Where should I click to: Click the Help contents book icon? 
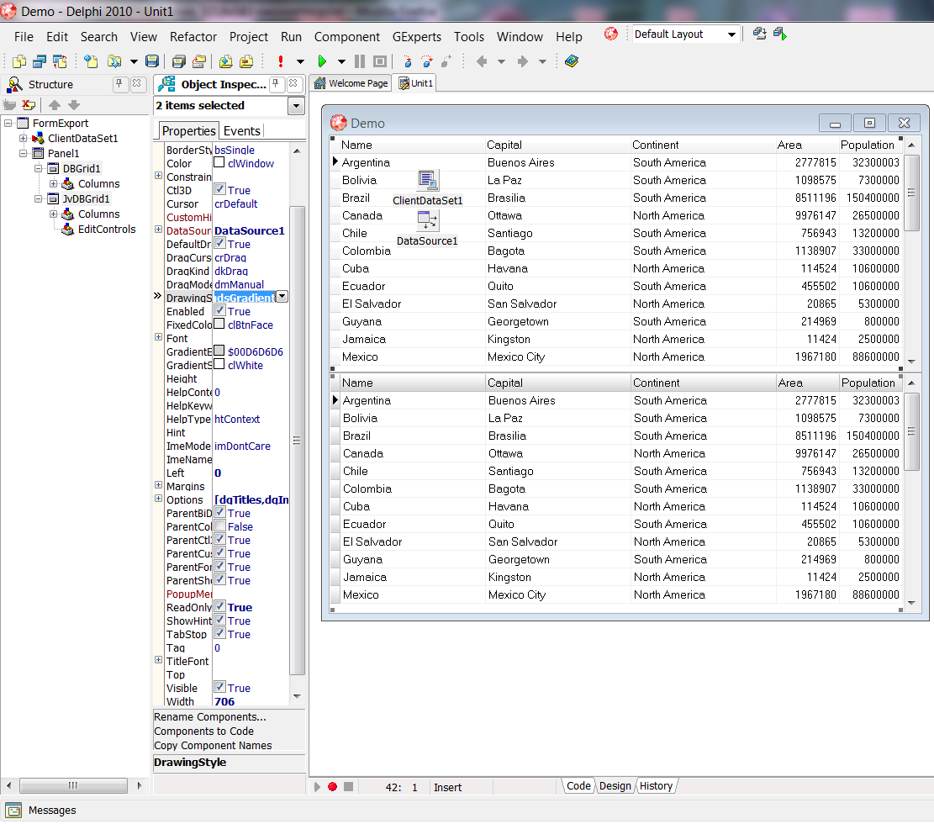(x=572, y=61)
